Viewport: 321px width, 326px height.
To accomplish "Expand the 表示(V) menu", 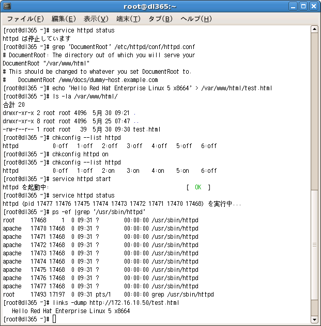I will pos(96,19).
